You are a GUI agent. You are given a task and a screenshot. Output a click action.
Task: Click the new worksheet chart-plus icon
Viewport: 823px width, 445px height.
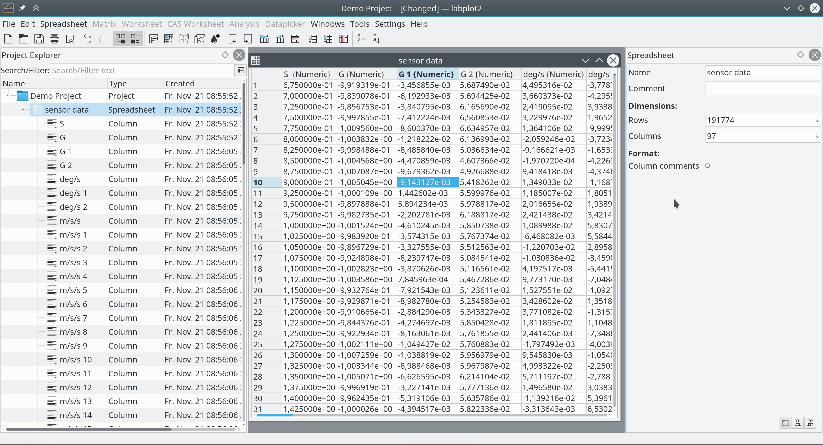199,39
